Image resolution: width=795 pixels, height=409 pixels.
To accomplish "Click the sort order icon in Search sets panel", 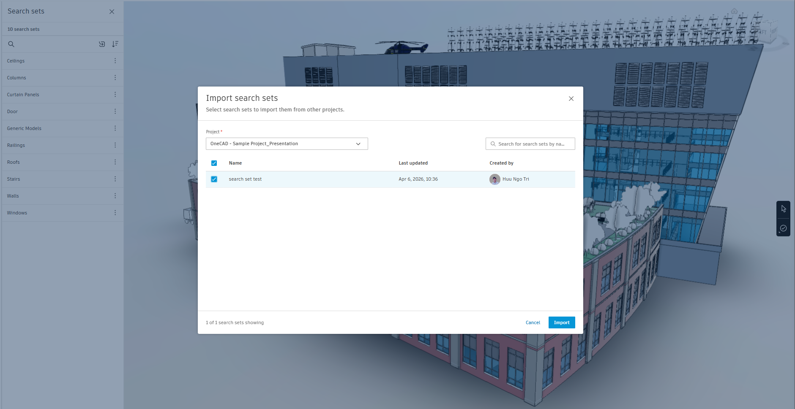I will tap(115, 44).
